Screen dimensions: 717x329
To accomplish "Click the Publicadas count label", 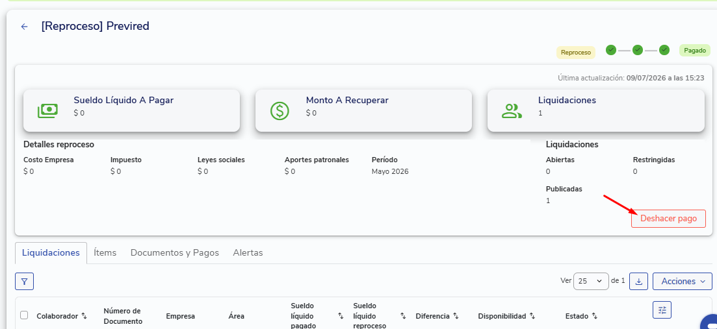I will coord(564,189).
